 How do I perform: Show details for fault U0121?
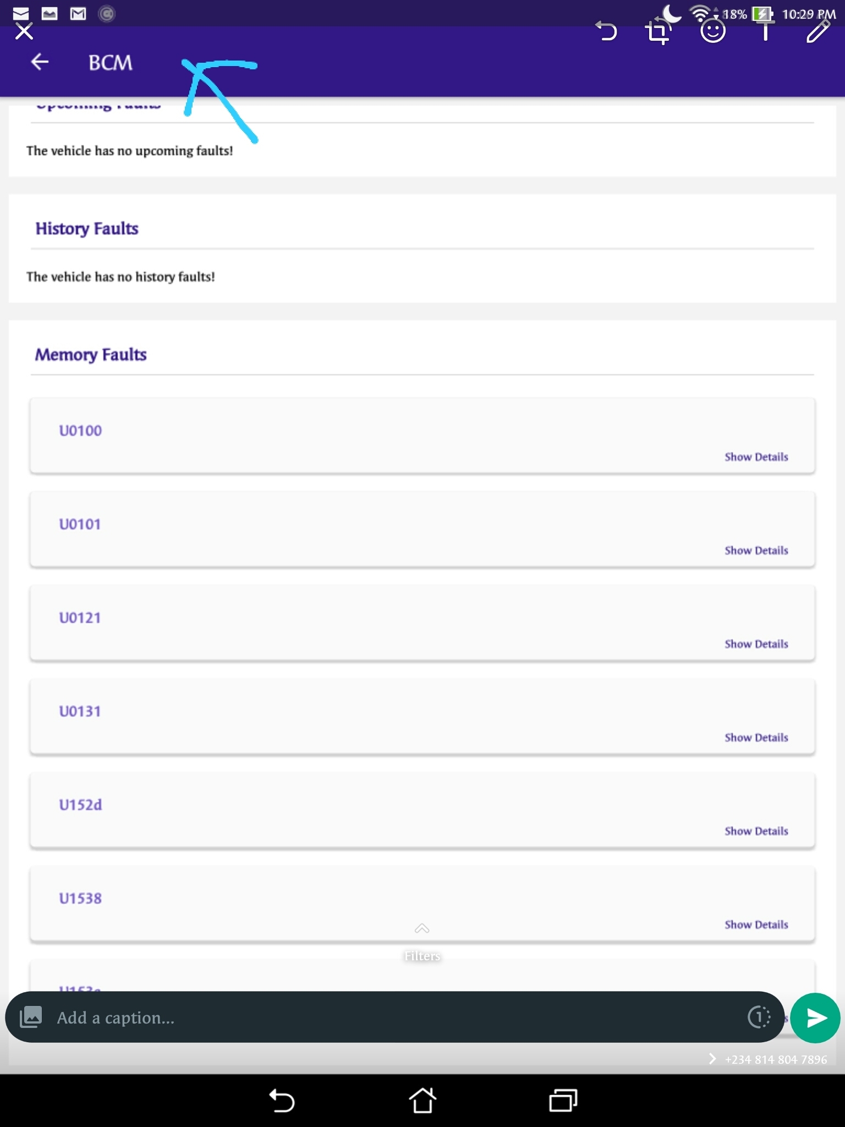tap(756, 644)
